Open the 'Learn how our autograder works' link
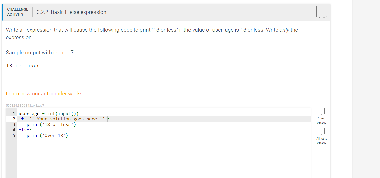Viewport: 380px width, 178px height. (44, 93)
